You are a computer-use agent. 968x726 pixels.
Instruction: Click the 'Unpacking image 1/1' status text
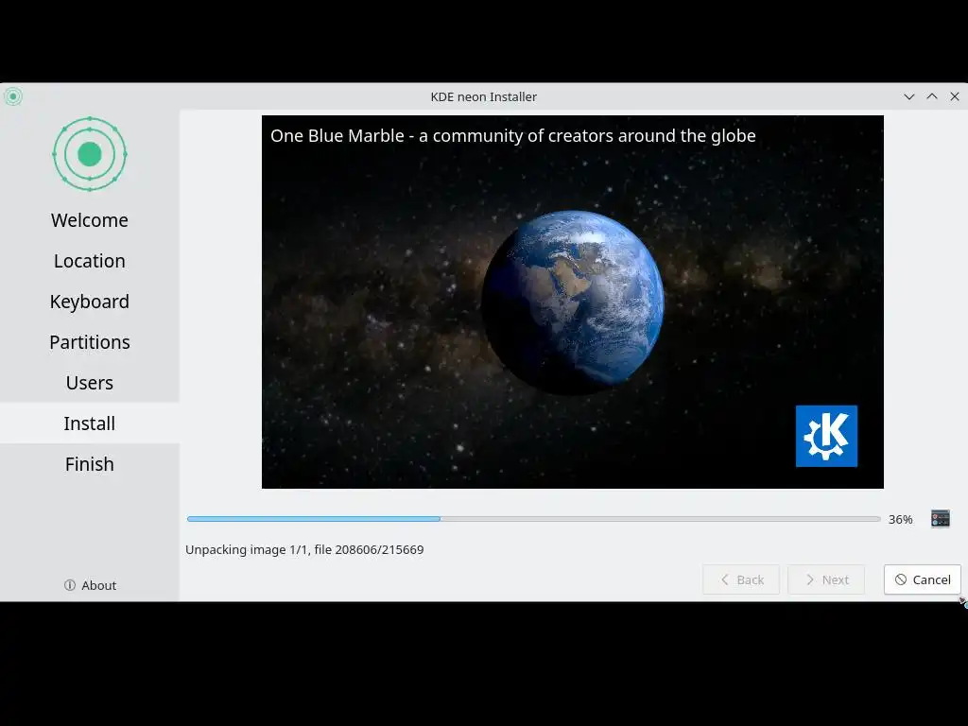point(304,549)
